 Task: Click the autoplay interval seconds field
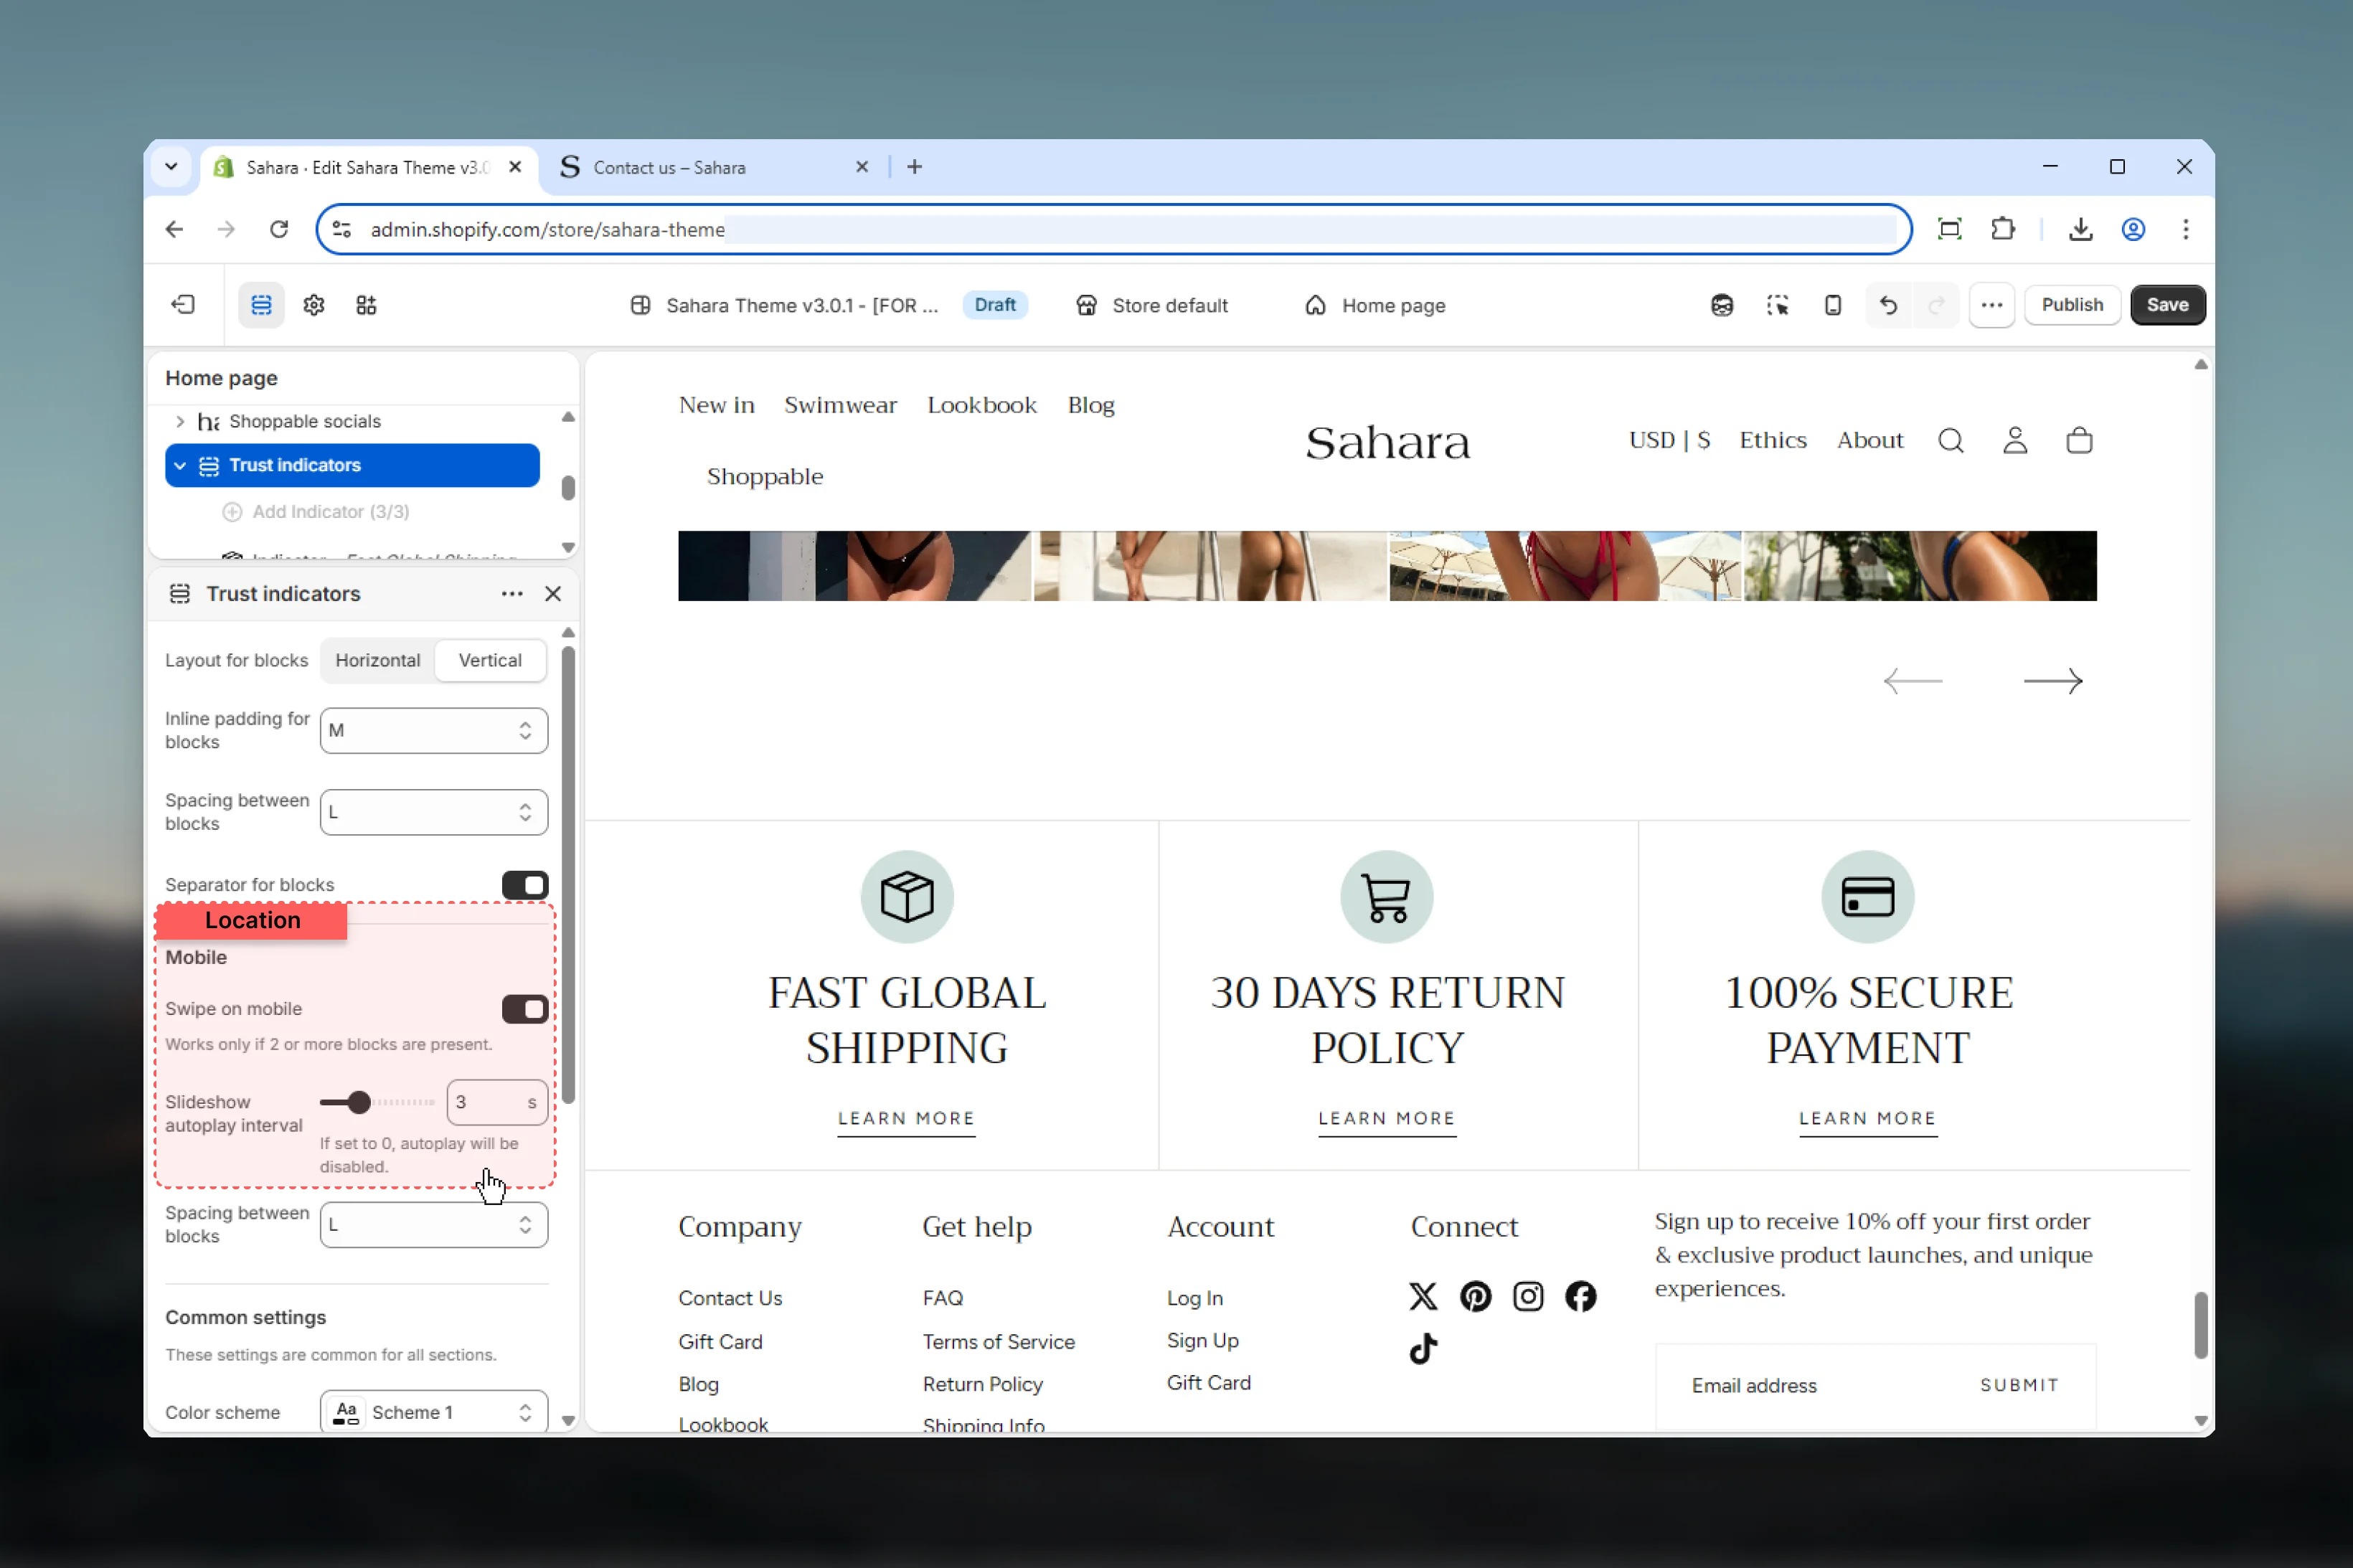coord(496,1102)
